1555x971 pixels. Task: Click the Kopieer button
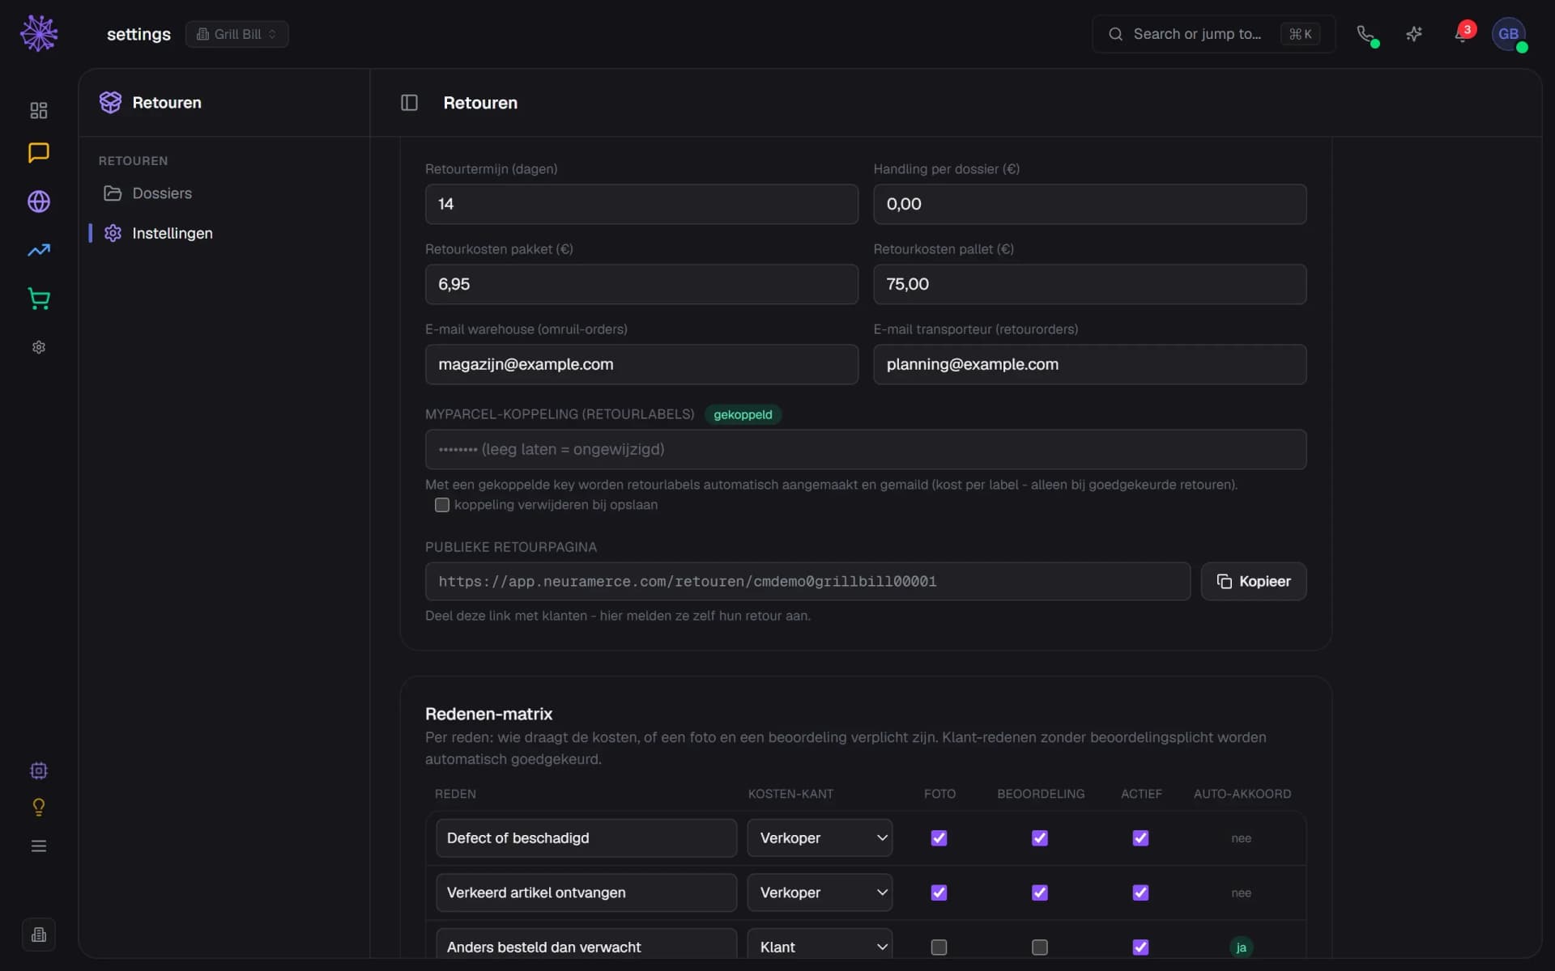(1253, 582)
